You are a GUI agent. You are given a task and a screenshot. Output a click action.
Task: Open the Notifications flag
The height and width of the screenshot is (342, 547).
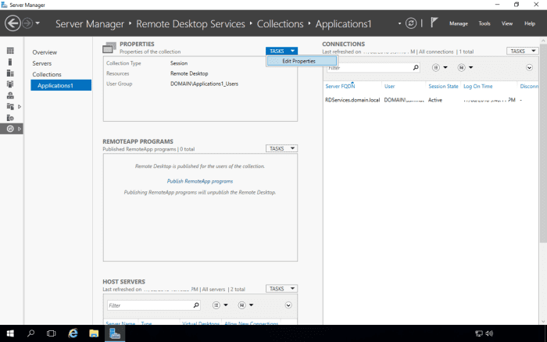pyautogui.click(x=434, y=23)
